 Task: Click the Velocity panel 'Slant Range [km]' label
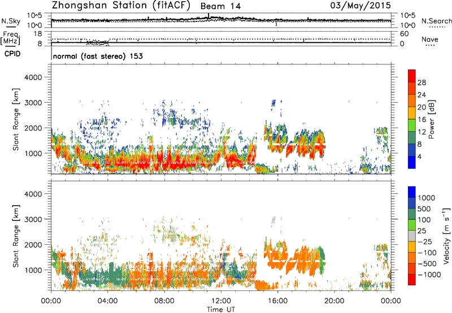click(x=16, y=236)
